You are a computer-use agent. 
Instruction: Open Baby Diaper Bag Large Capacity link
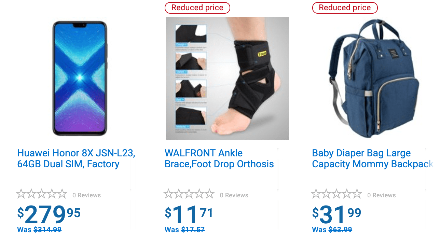[x=373, y=158]
